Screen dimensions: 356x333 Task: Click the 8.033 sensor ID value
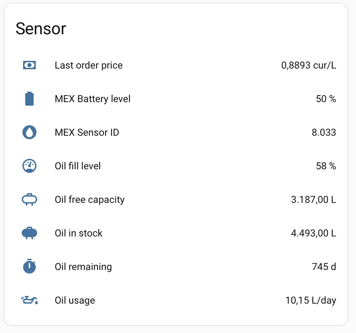tap(324, 132)
